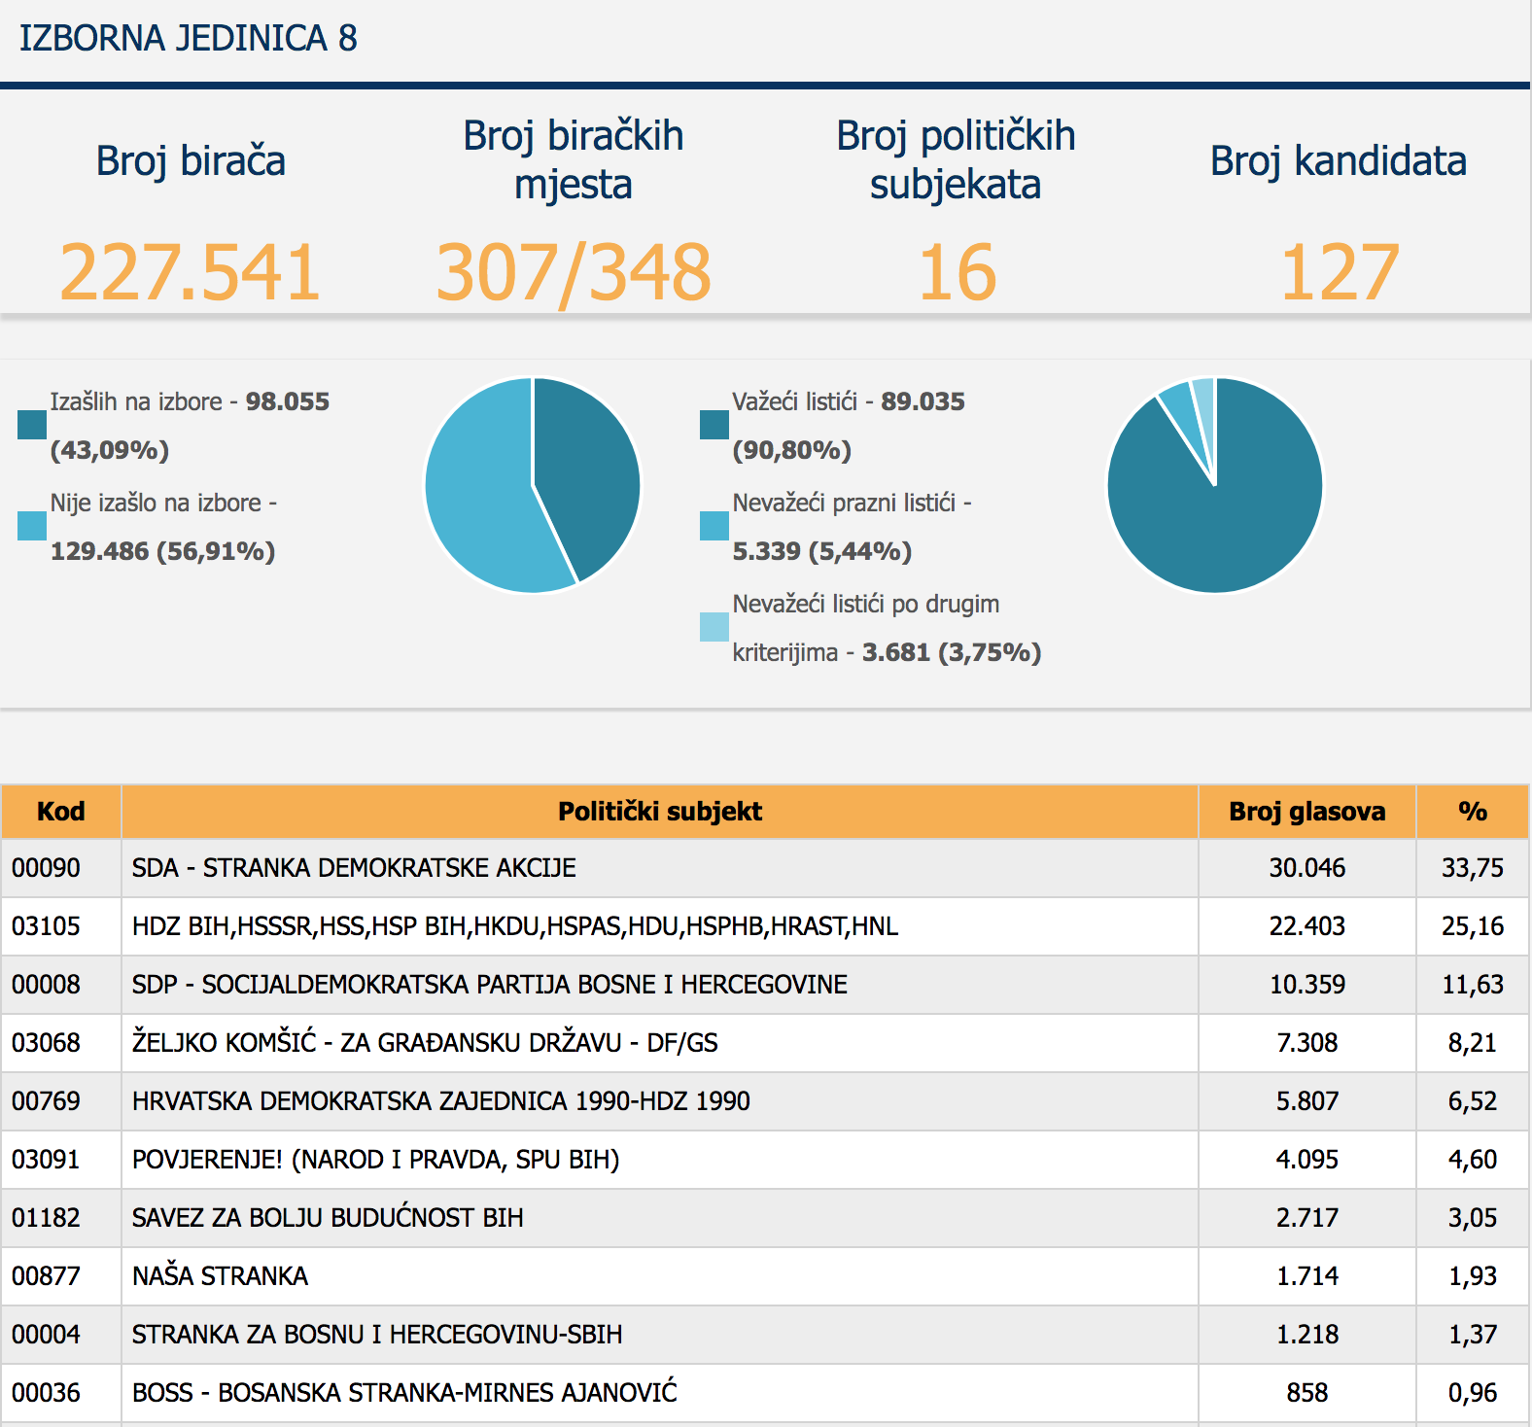Image resolution: width=1532 pixels, height=1427 pixels.
Task: Click the 'Kod' column header
Action: 60,812
